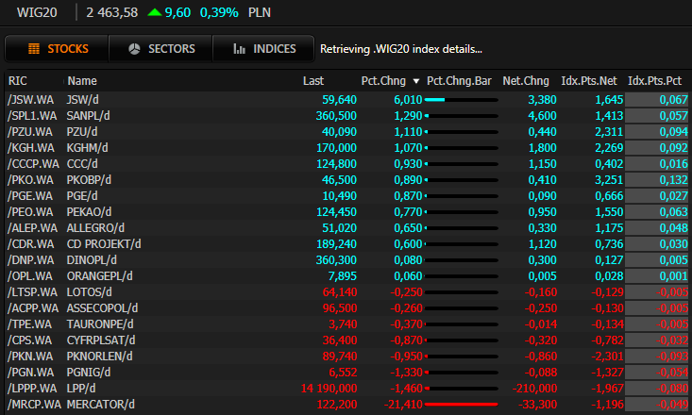Click the Idx.Pts.Pct column header

click(657, 81)
